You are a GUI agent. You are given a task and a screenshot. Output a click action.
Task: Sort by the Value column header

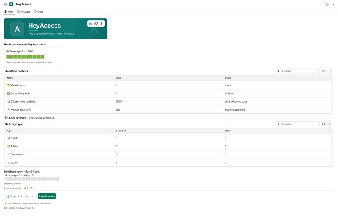pyautogui.click(x=119, y=78)
